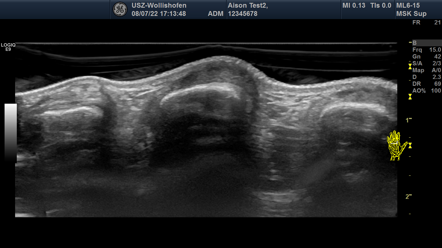The width and height of the screenshot is (442, 248).
Task: Click the yellow hand body marker icon
Action: pos(396,145)
